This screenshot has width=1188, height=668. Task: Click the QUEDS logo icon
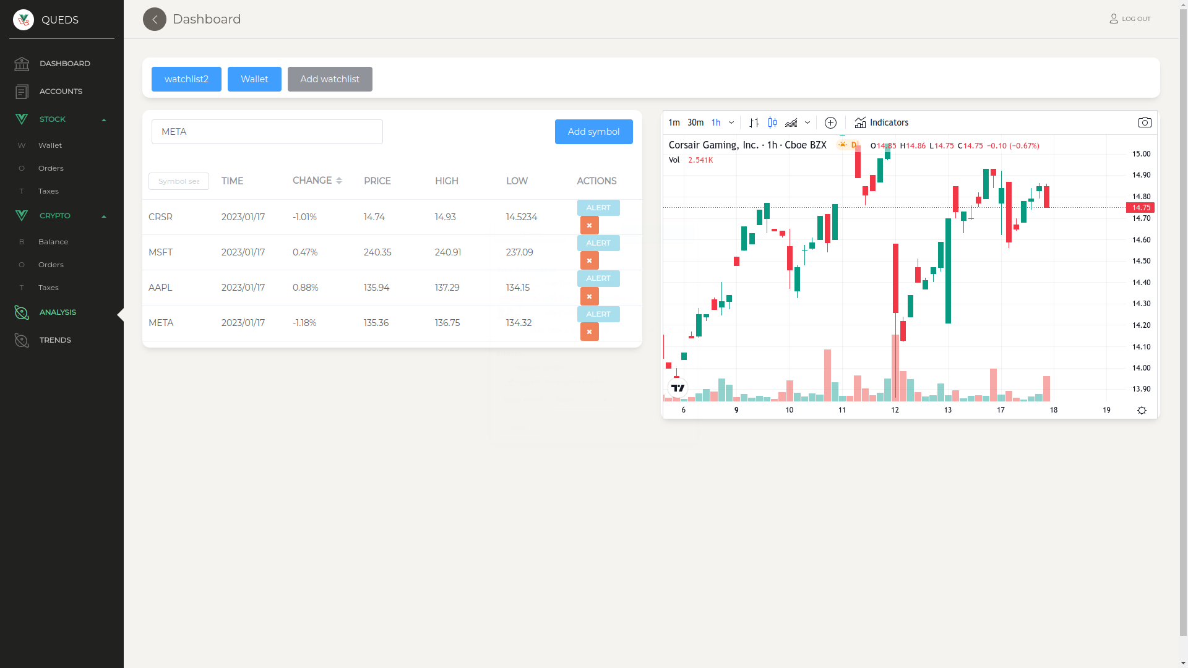[x=24, y=20]
